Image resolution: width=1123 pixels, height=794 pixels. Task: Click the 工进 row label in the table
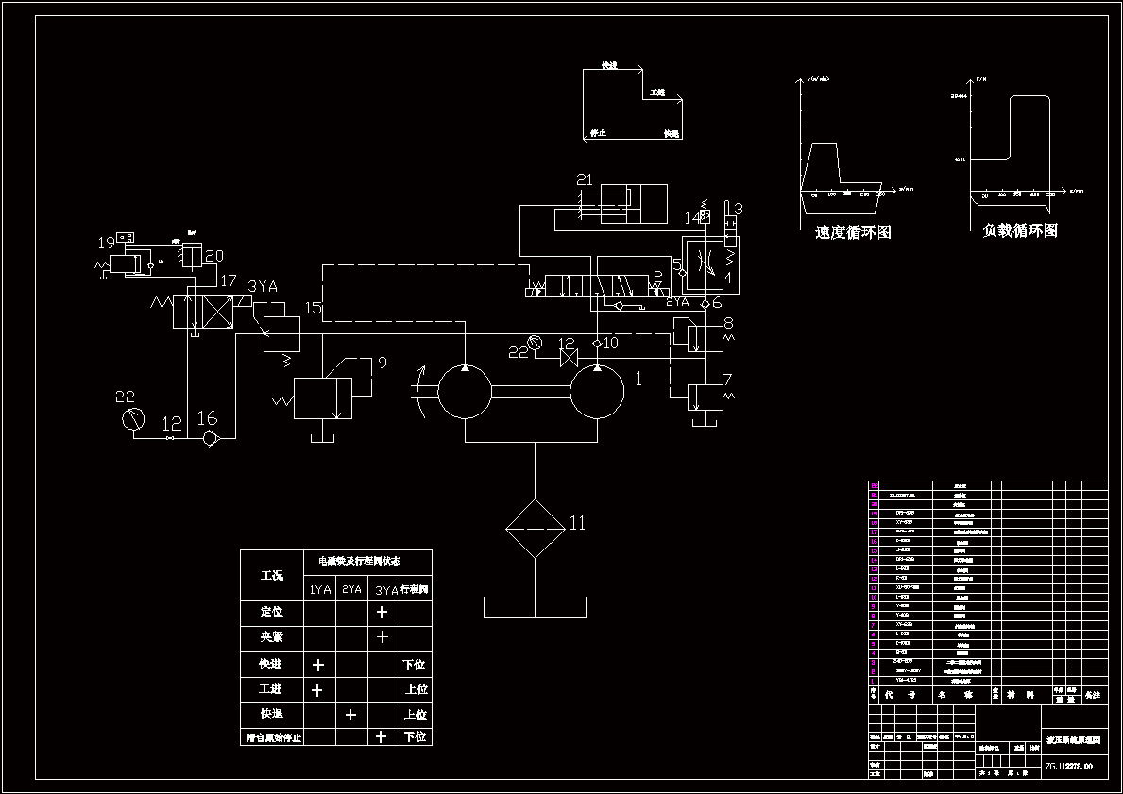point(271,689)
